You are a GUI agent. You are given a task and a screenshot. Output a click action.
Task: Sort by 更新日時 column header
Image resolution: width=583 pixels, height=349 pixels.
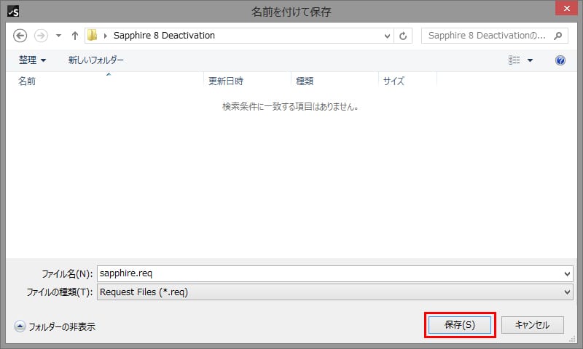[x=248, y=81]
